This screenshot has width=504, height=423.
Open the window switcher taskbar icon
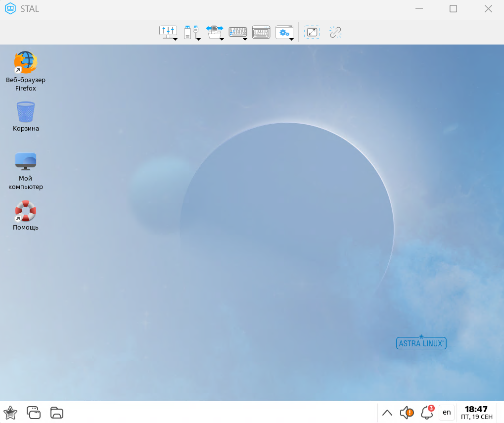[34, 413]
